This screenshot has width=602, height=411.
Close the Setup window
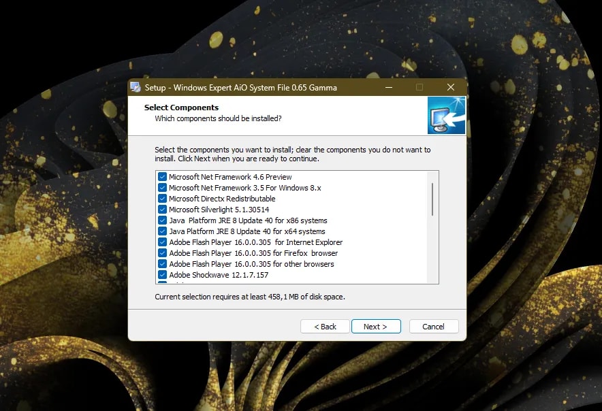click(x=451, y=88)
